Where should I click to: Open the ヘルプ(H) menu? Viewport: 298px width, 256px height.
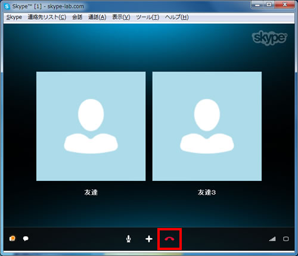click(177, 17)
